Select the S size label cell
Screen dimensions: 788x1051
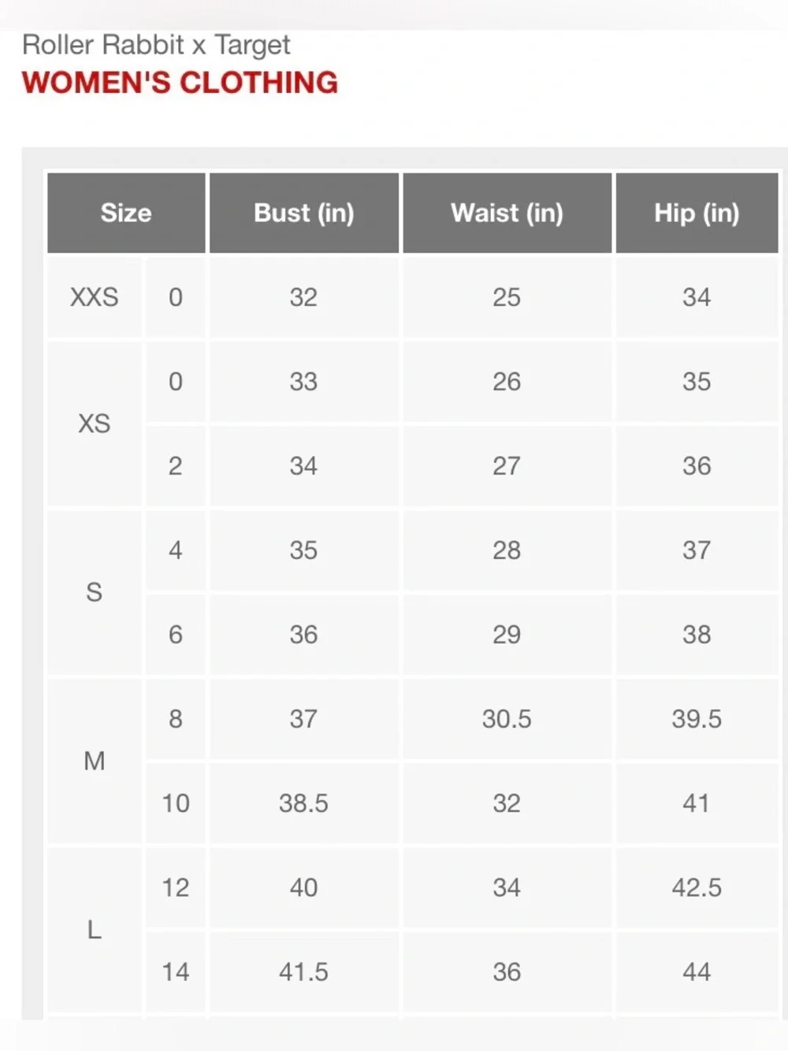coord(95,592)
